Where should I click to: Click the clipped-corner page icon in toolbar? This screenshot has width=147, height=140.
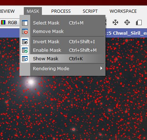139,22
